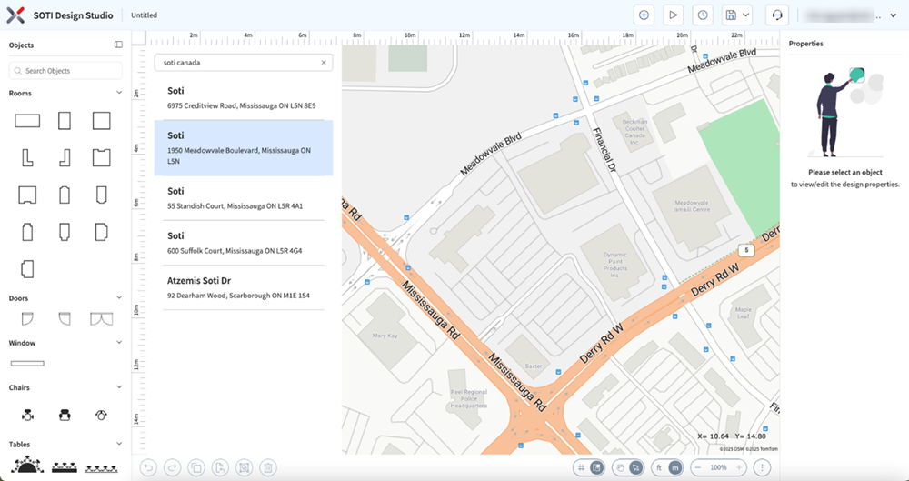Click the copy icon in bottom toolbar

[x=196, y=467]
